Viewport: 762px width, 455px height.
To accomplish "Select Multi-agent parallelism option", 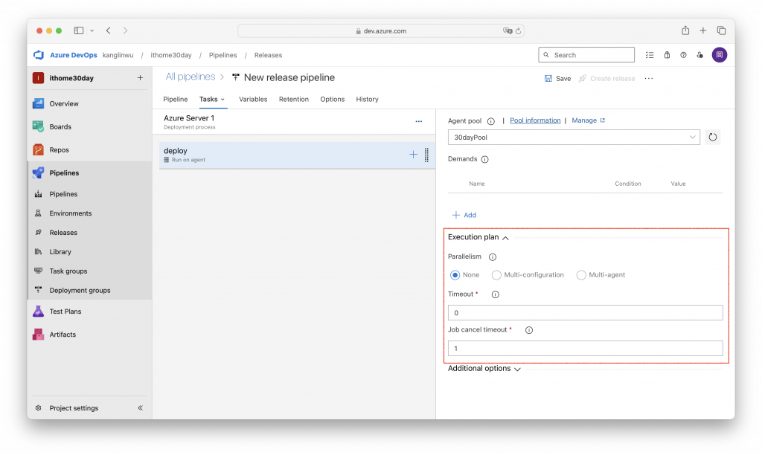I will (x=580, y=275).
